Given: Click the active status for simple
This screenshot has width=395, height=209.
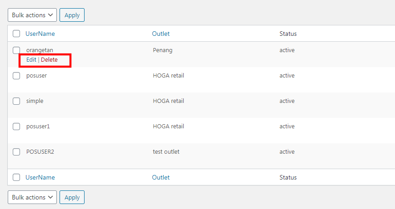Looking at the screenshot, I should (x=287, y=101).
